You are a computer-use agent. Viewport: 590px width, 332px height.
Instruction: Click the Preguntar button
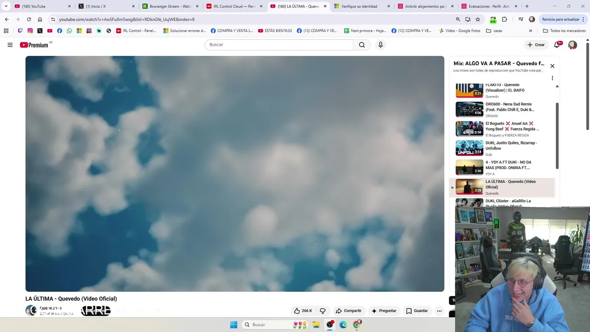[383, 311]
